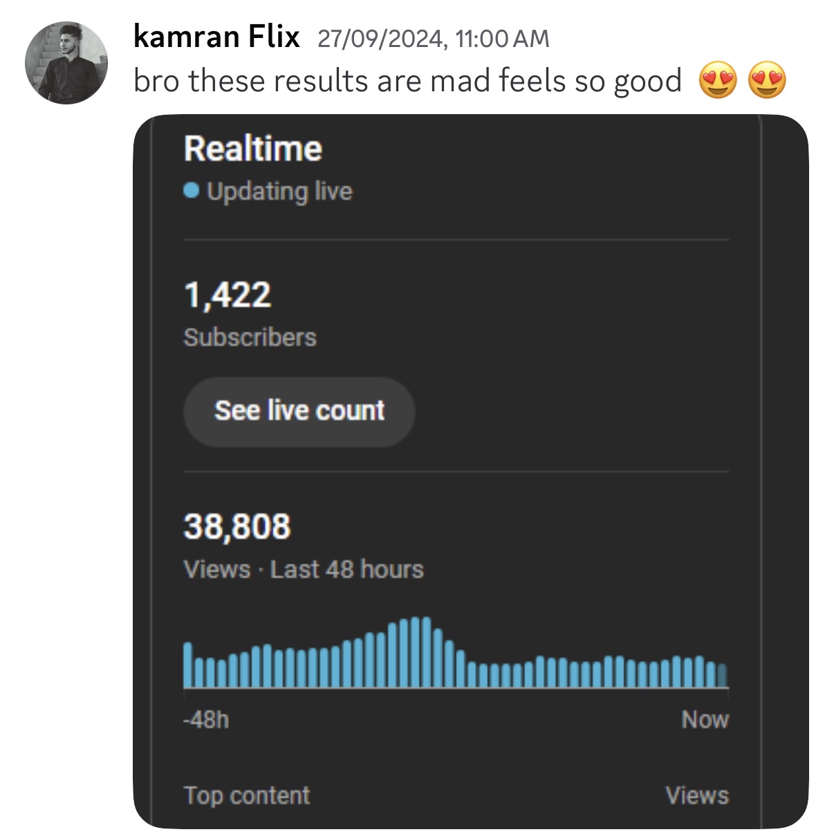This screenshot has width=834, height=834.
Task: Click the Subscribers label
Action: pos(250,337)
